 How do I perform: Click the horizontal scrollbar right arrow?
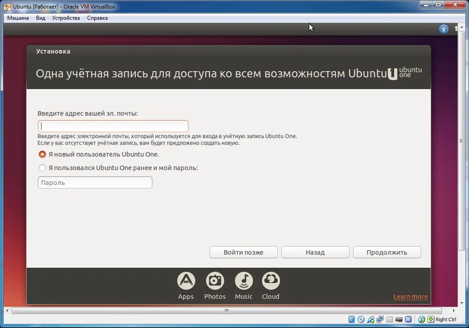[454, 310]
